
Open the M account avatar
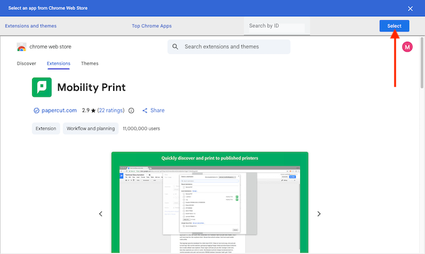click(407, 47)
